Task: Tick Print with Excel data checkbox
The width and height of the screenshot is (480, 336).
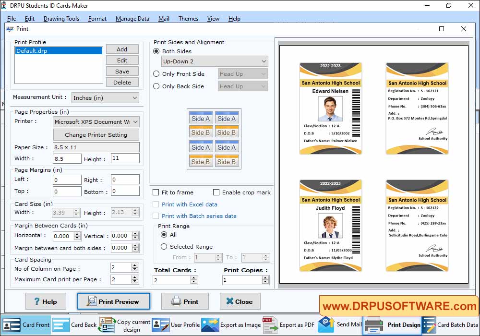Action: tap(156, 204)
